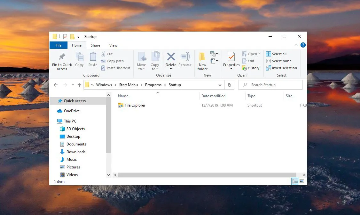The width and height of the screenshot is (360, 215).
Task: Click the Help question mark icon
Action: (x=302, y=45)
